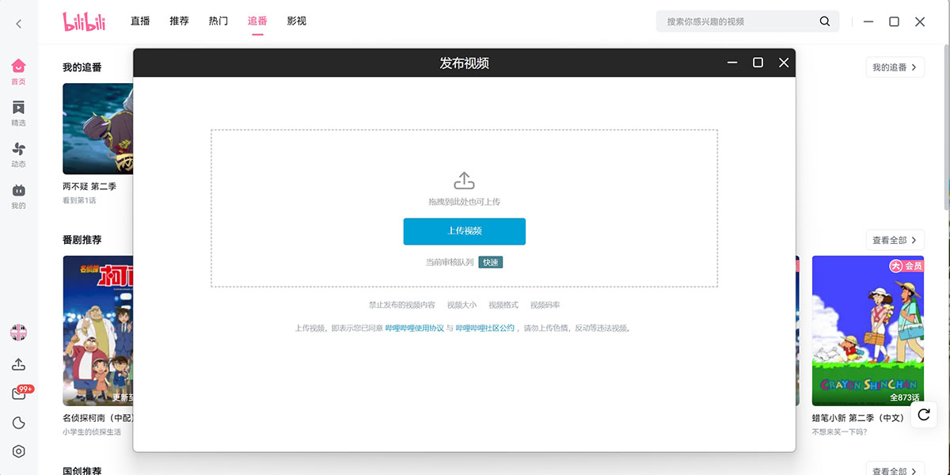Go back using the left arrow
This screenshot has height=475, width=950.
click(19, 24)
